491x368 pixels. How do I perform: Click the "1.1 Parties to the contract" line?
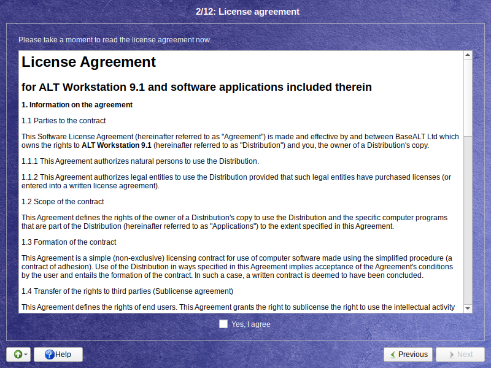coord(64,121)
